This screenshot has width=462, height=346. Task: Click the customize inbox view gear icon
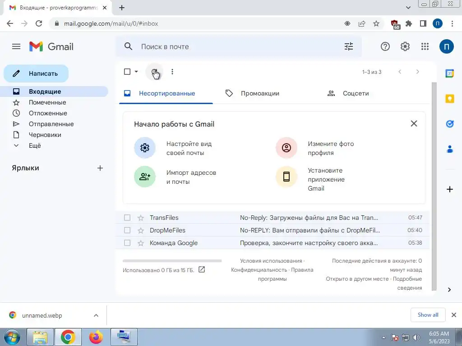(x=145, y=148)
